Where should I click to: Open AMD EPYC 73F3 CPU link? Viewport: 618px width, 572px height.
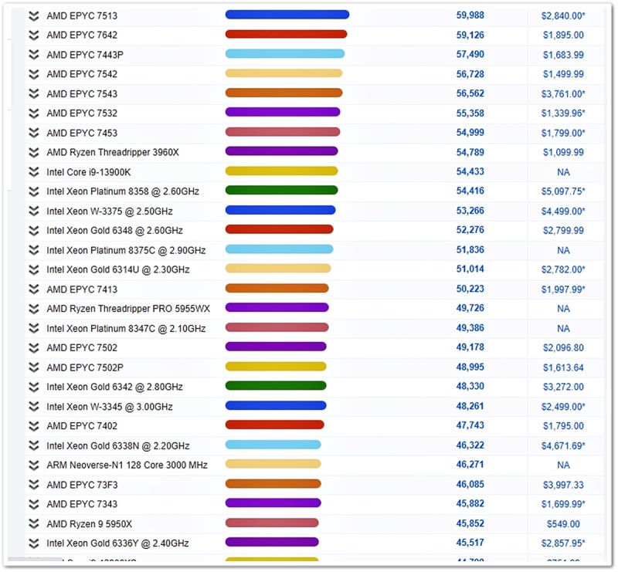pos(82,485)
